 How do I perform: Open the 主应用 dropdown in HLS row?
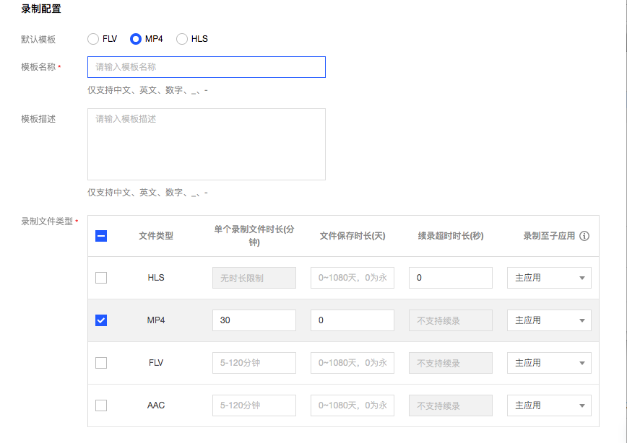click(x=549, y=278)
